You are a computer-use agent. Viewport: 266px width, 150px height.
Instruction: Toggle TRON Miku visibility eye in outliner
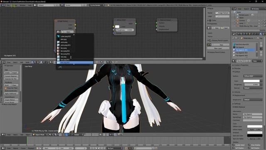click(x=259, y=26)
